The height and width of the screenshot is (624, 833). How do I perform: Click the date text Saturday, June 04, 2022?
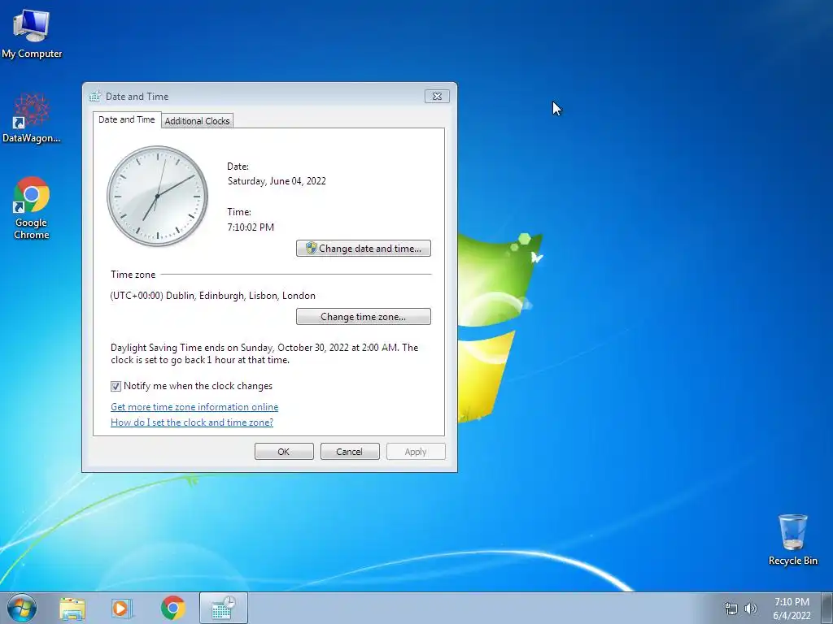pyautogui.click(x=277, y=181)
